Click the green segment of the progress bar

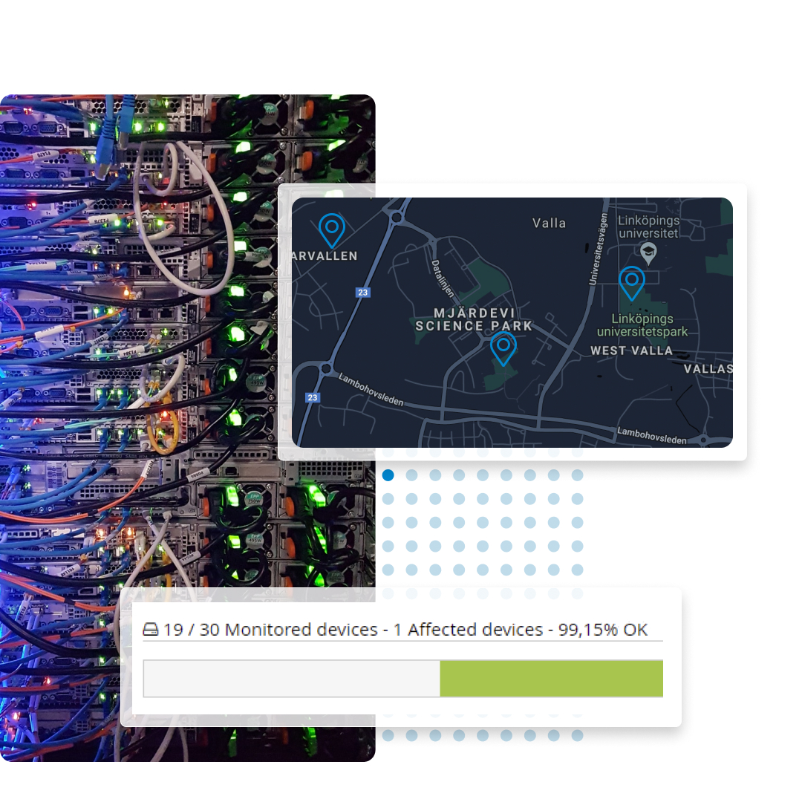pyautogui.click(x=551, y=678)
